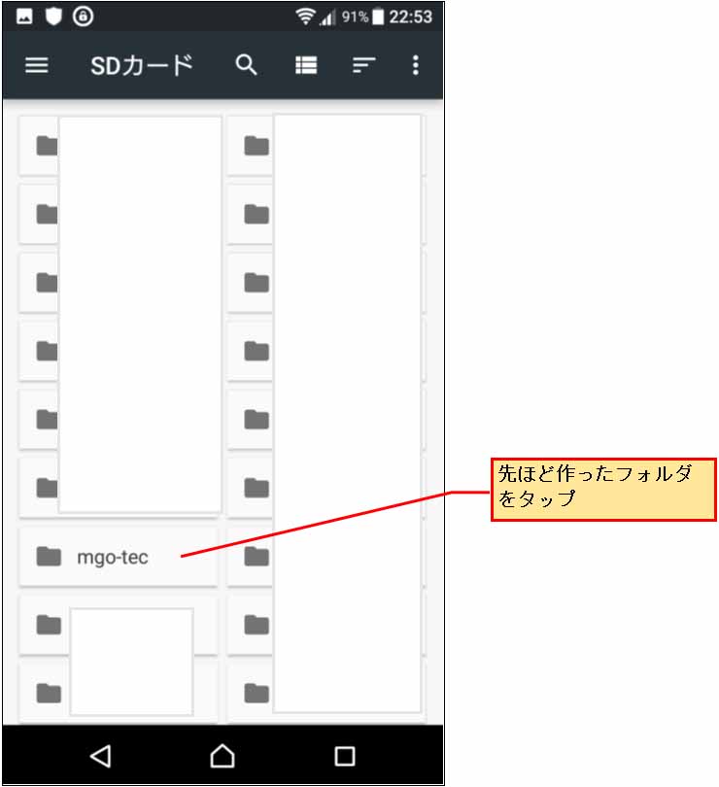The height and width of the screenshot is (787, 719).
Task: Tap the lock circle status icon
Action: (83, 17)
